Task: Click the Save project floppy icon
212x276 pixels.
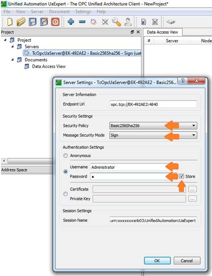Action: coord(33,22)
